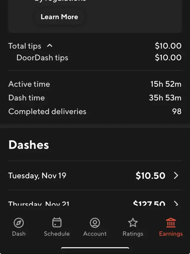The width and height of the screenshot is (190, 254).
Task: Click the Earnings tab label
Action: [x=171, y=234]
